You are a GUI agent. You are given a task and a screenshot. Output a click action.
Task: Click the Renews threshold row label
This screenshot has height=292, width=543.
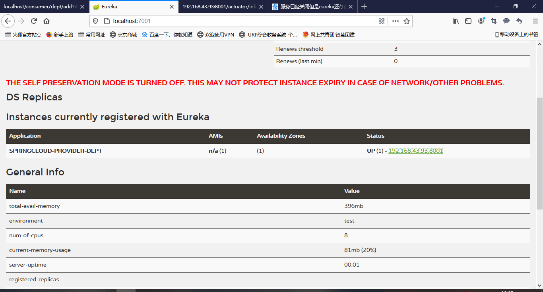pyautogui.click(x=300, y=49)
